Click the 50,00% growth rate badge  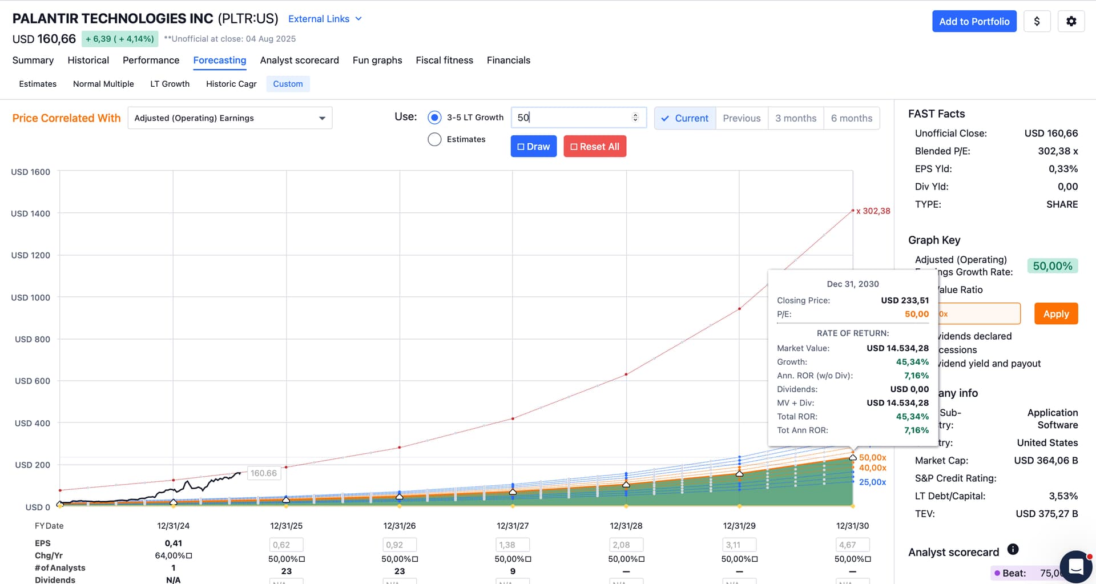tap(1053, 265)
